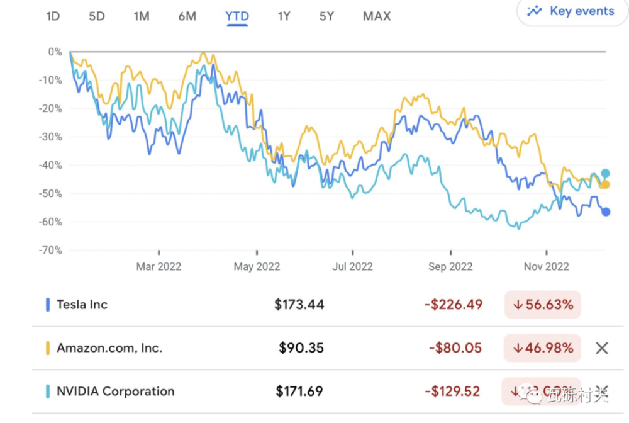Click the active YTD tab
629x423 pixels.
point(237,16)
